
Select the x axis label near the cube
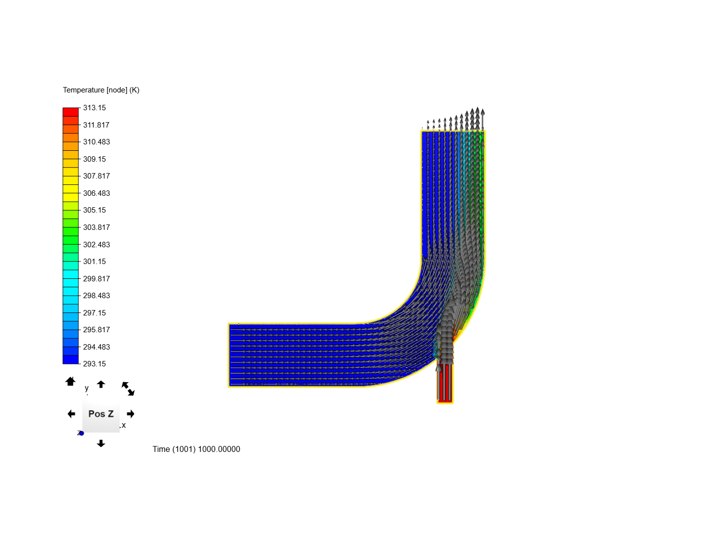coord(124,425)
